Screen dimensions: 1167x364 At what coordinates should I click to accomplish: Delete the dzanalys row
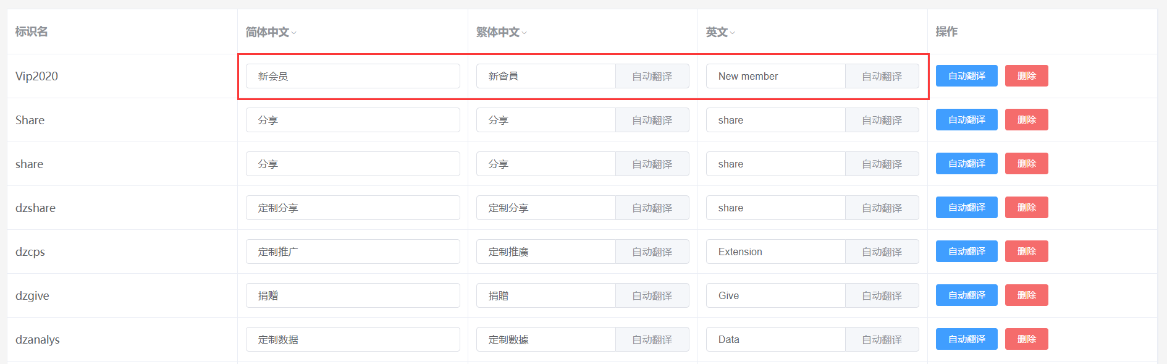1026,339
